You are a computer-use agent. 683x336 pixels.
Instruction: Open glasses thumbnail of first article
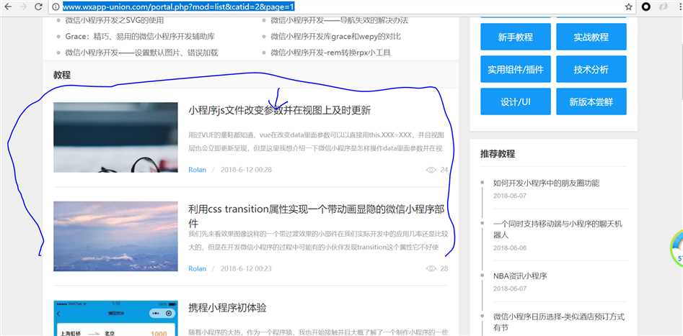click(x=115, y=137)
